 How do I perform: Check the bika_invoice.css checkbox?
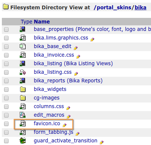pyautogui.click(x=6, y=55)
